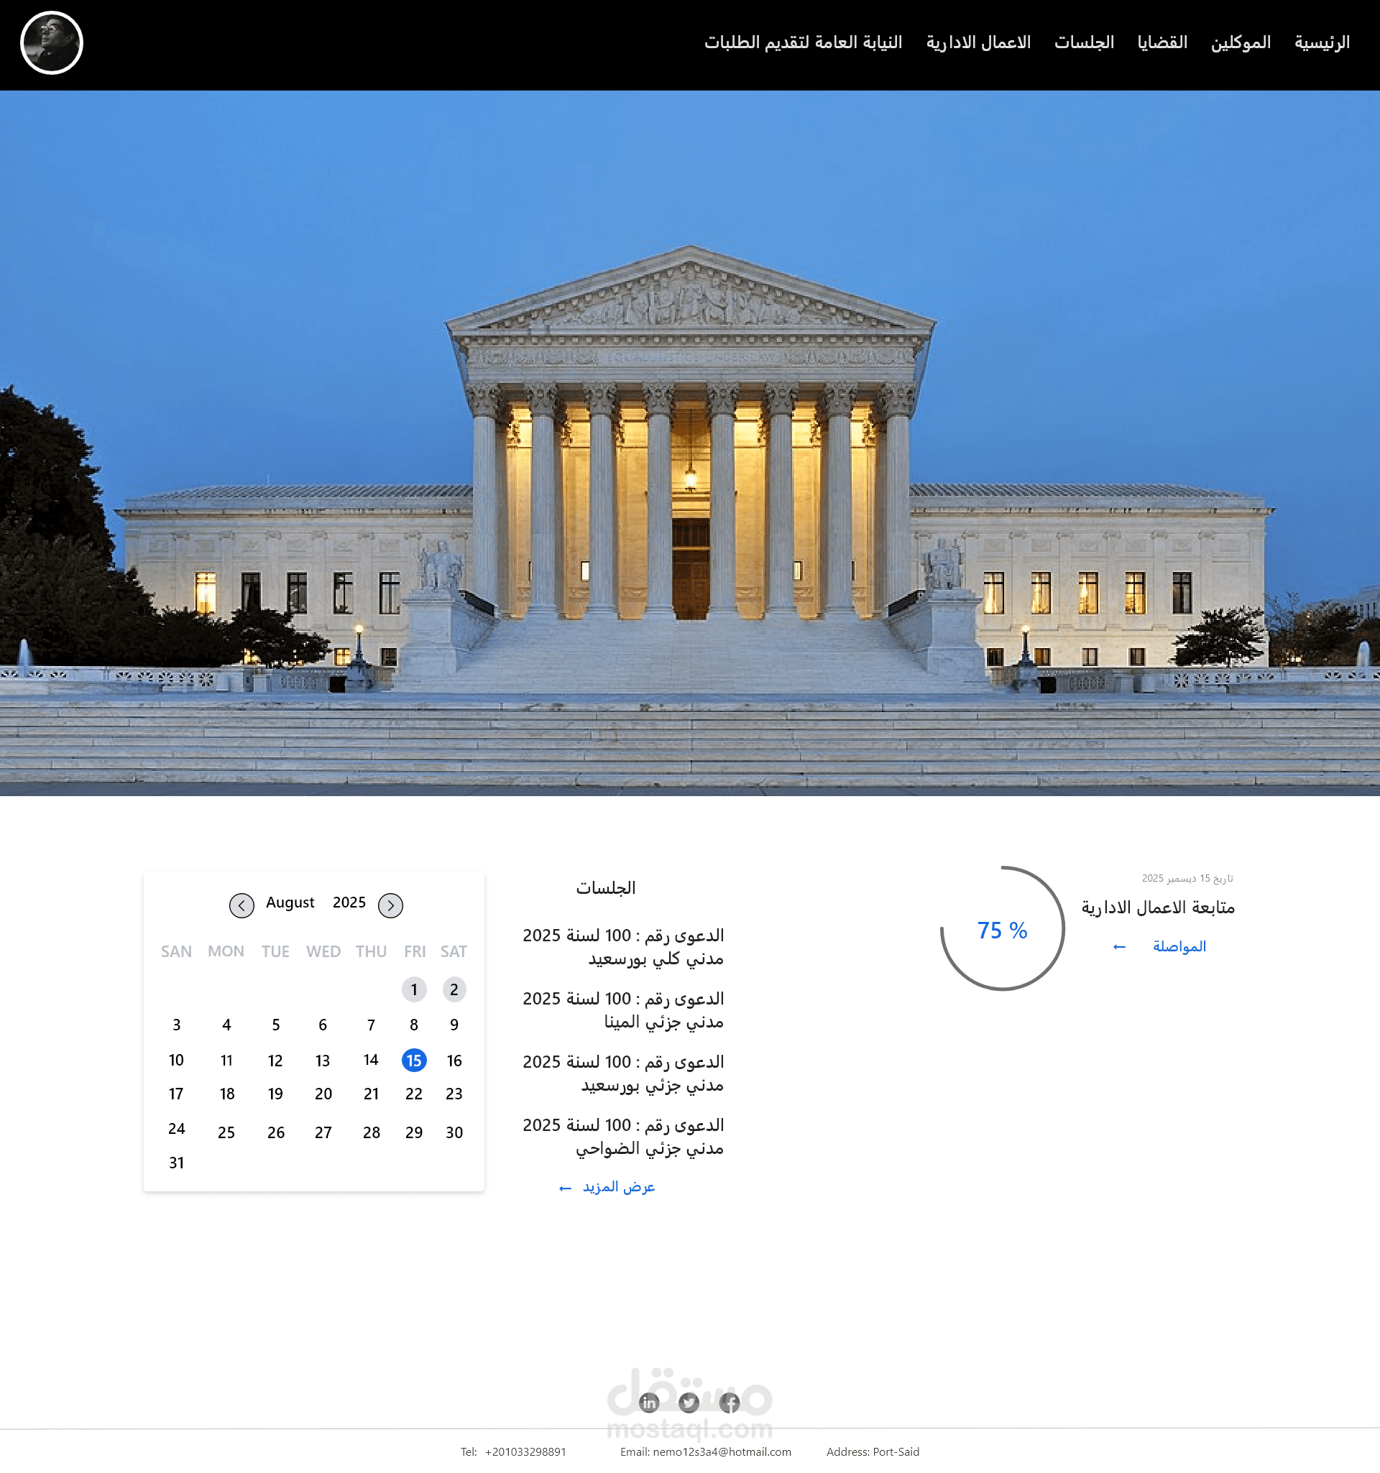Open the Facebook social icon
This screenshot has height=1473, width=1380.
coord(730,1402)
